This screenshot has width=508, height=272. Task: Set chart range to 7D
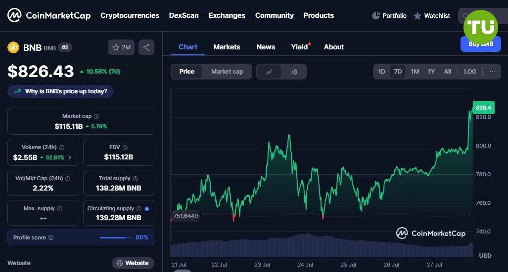click(x=398, y=72)
